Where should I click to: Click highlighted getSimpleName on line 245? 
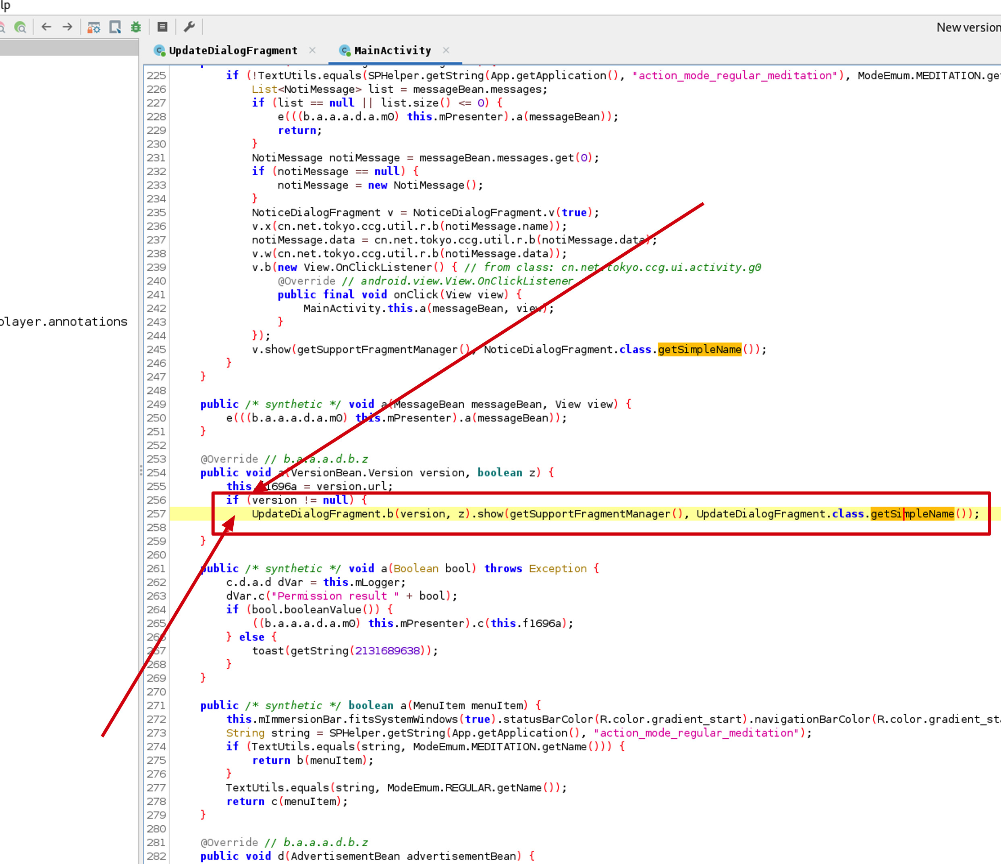(x=700, y=349)
